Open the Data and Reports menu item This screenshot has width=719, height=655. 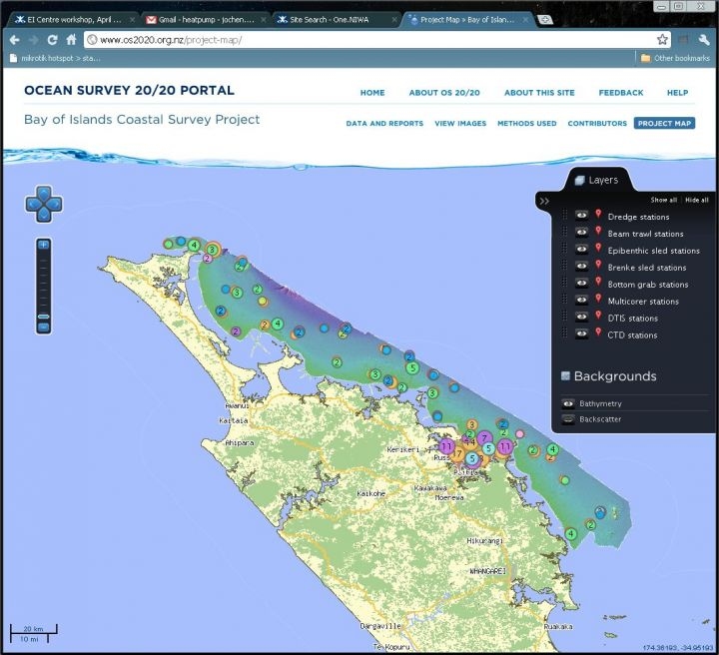pos(384,124)
